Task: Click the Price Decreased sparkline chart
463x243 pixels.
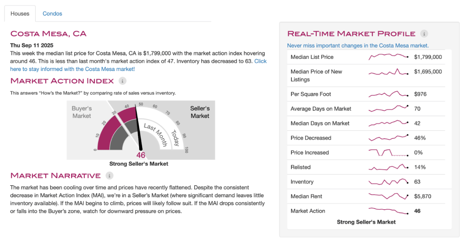Action: point(388,137)
